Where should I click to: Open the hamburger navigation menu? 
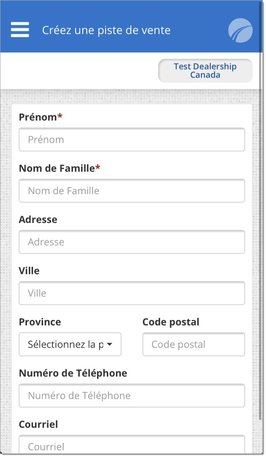tap(20, 30)
